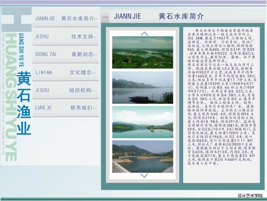Screen dimensions: 267x201
Task: Click the arrow after 黄石水库简介 in sidebar
Action: coord(96,19)
